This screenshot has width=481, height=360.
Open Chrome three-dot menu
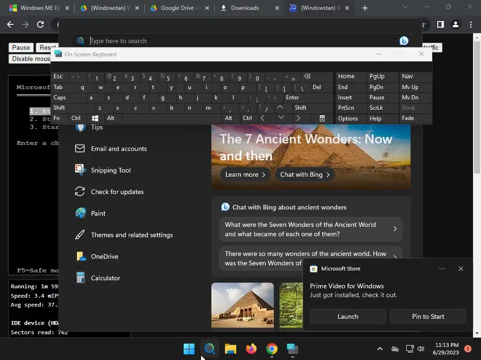471,24
